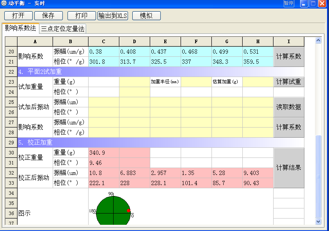
Task: Click cell with value 9.403
Action: tap(258, 173)
